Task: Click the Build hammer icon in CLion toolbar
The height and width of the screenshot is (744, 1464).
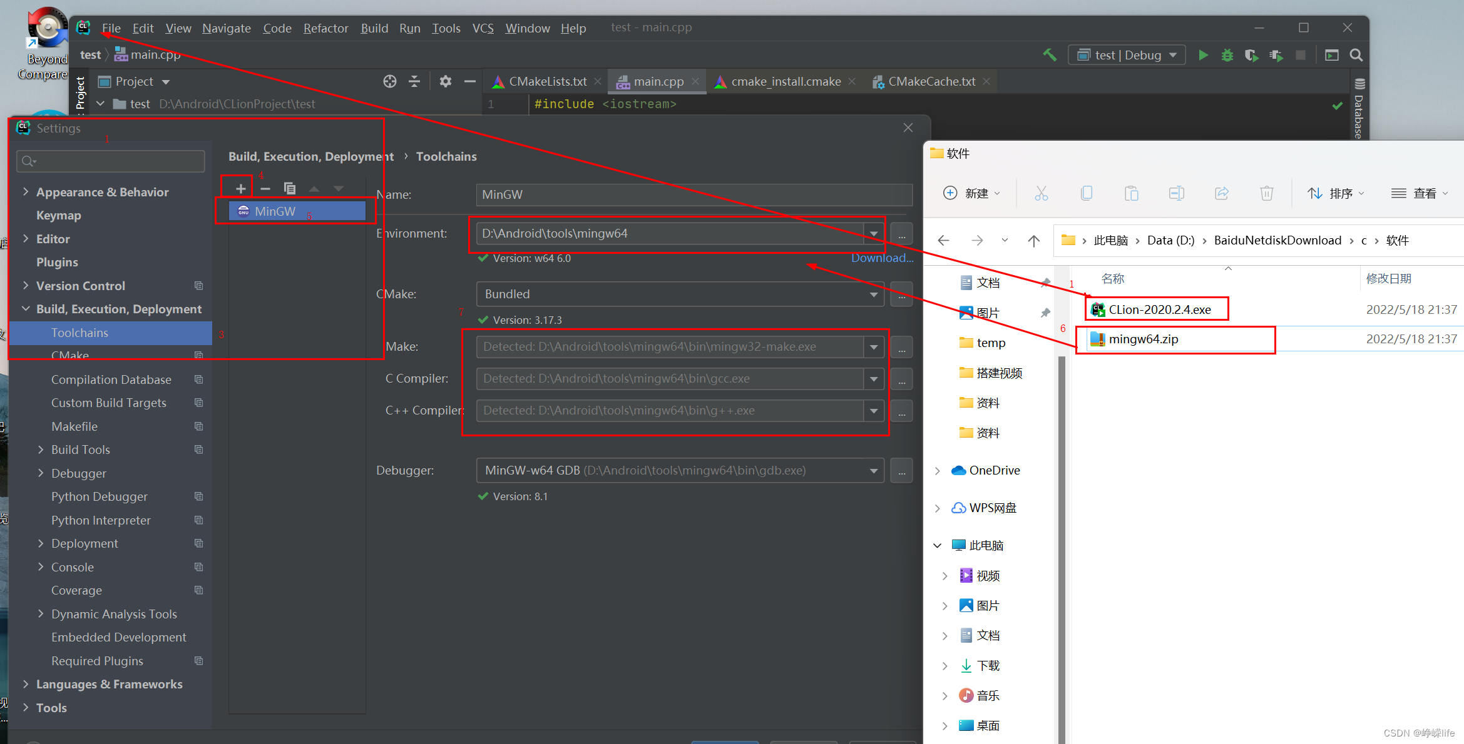Action: point(1050,55)
